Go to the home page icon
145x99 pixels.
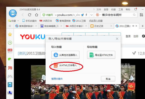pos(36,15)
